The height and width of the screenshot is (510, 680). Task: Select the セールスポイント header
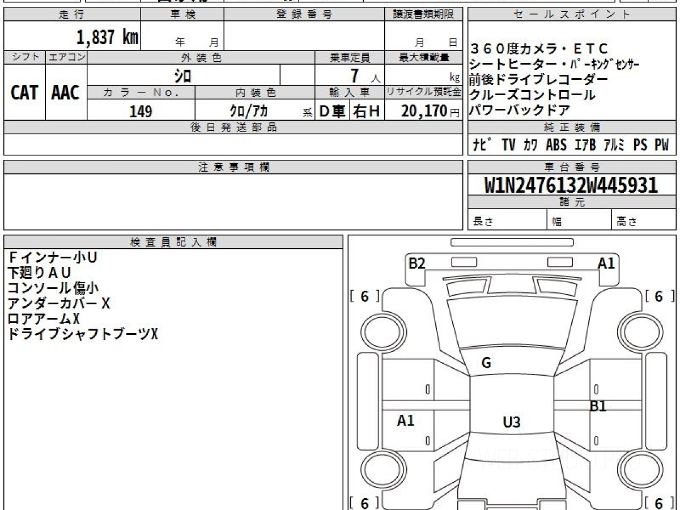[572, 15]
